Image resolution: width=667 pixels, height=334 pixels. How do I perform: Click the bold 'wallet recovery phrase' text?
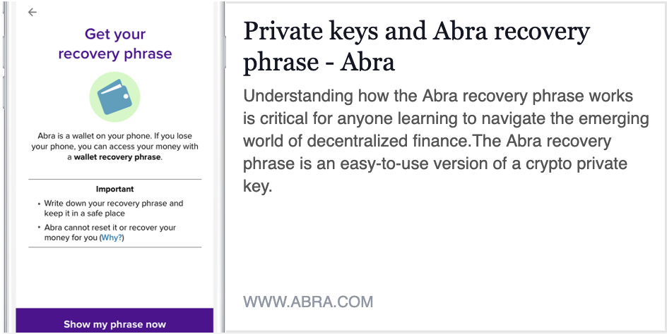pos(117,157)
